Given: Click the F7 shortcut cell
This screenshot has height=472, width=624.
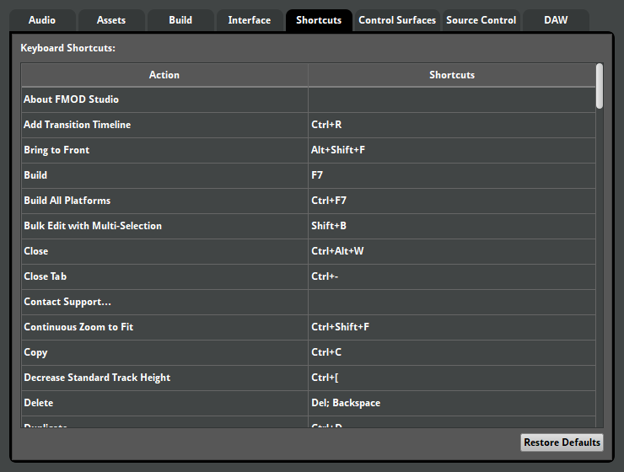Looking at the screenshot, I should point(452,175).
